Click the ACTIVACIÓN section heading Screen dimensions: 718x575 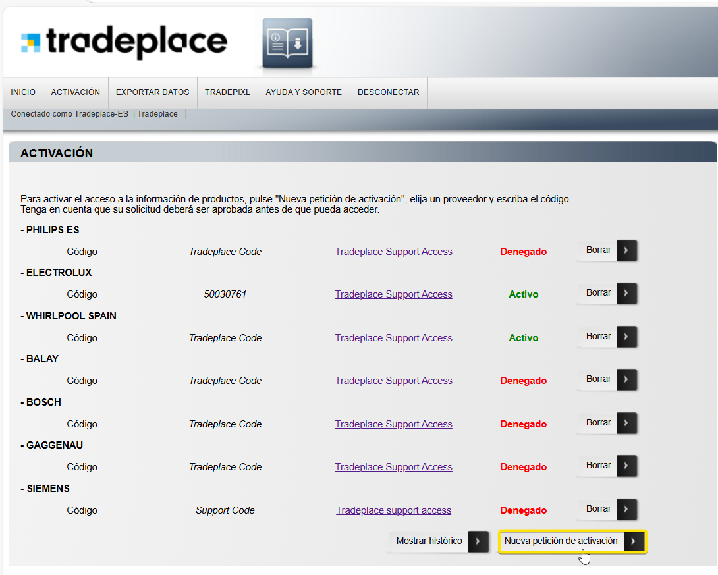click(57, 153)
